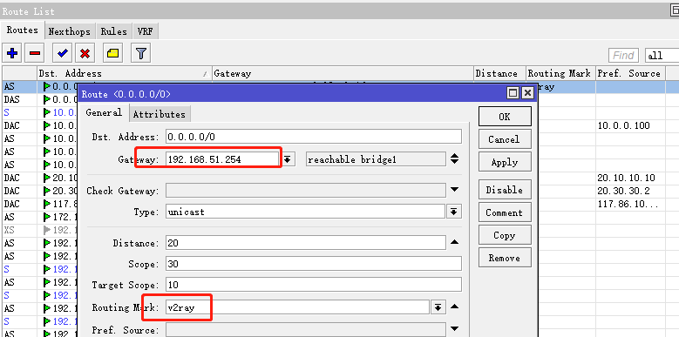Click gateway add/remove up-down arrows
The height and width of the screenshot is (337, 679).
coord(454,158)
